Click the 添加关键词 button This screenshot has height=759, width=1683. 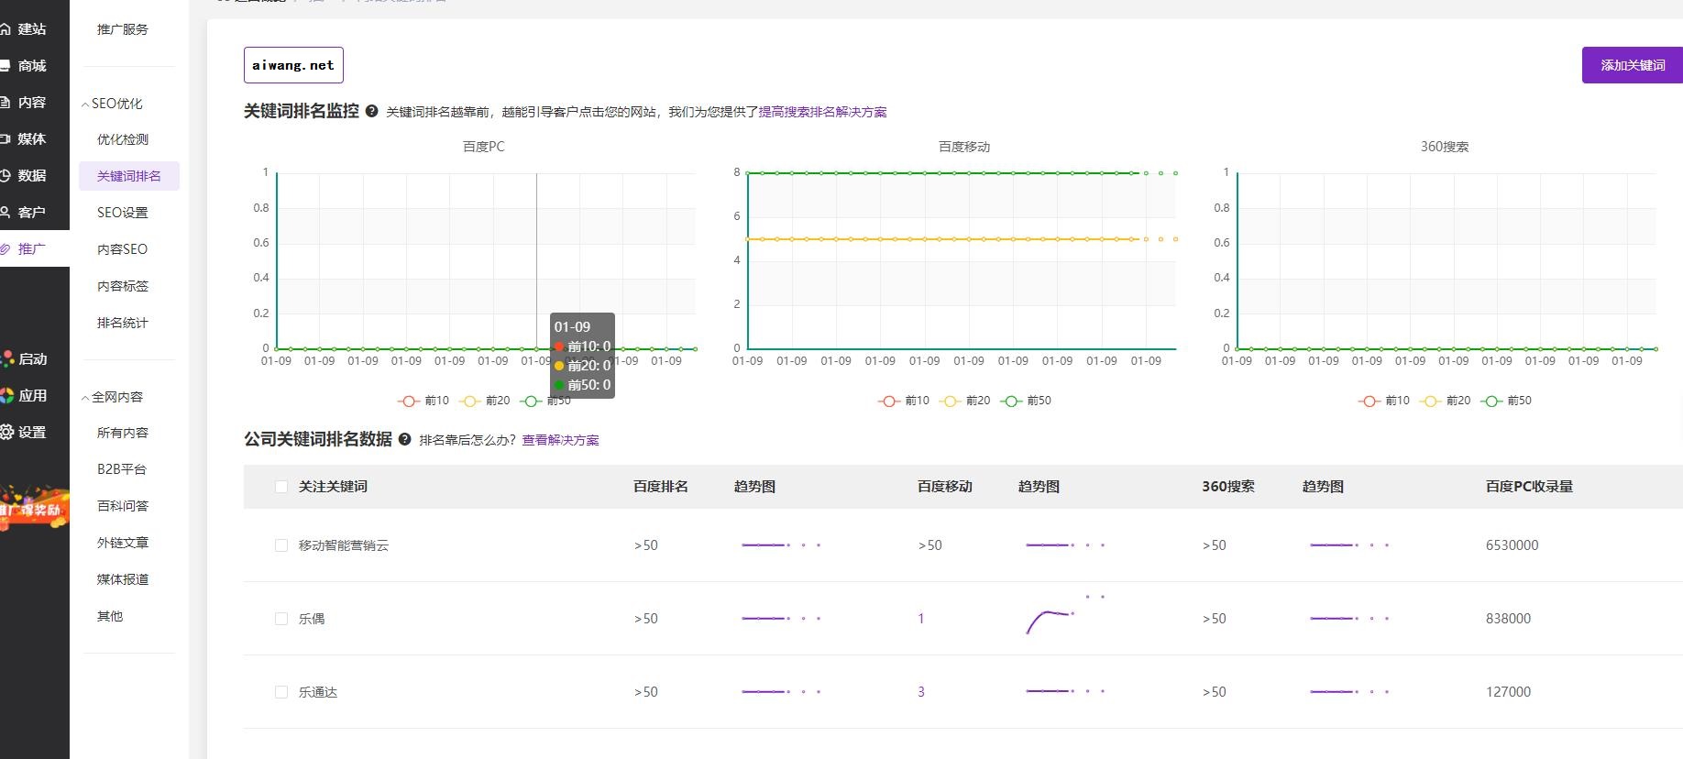click(x=1632, y=65)
